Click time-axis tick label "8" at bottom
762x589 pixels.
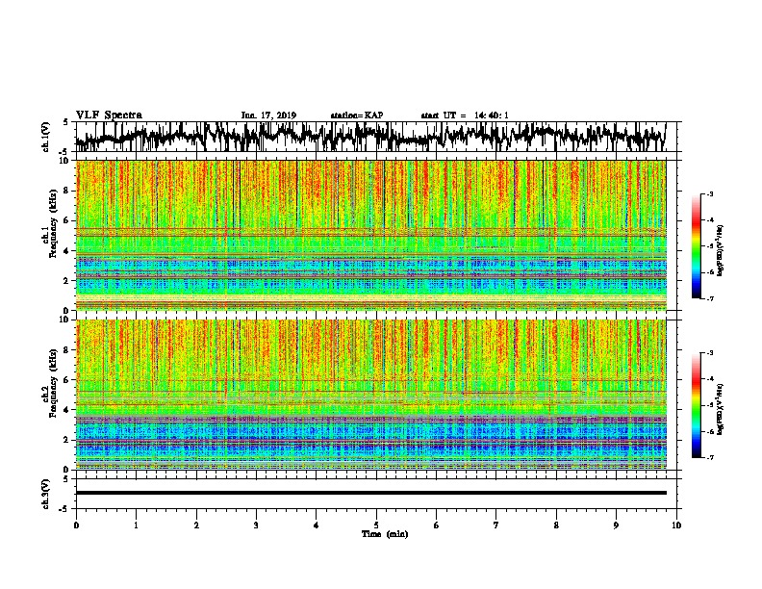pos(556,525)
